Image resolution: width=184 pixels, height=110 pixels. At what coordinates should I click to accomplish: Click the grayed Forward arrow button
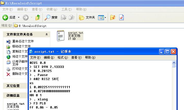[26, 17]
